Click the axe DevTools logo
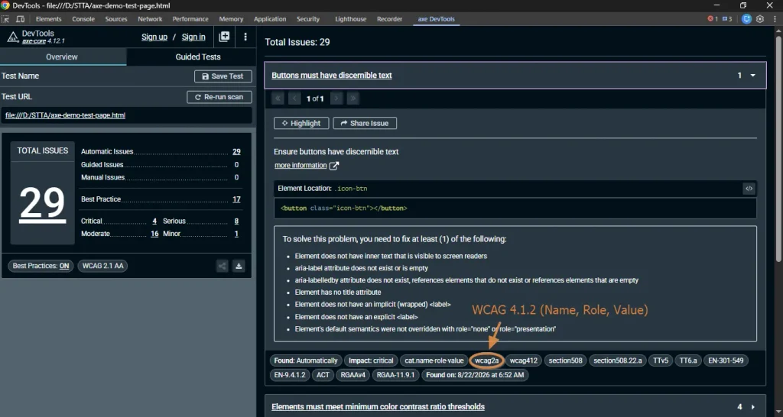 tap(13, 37)
